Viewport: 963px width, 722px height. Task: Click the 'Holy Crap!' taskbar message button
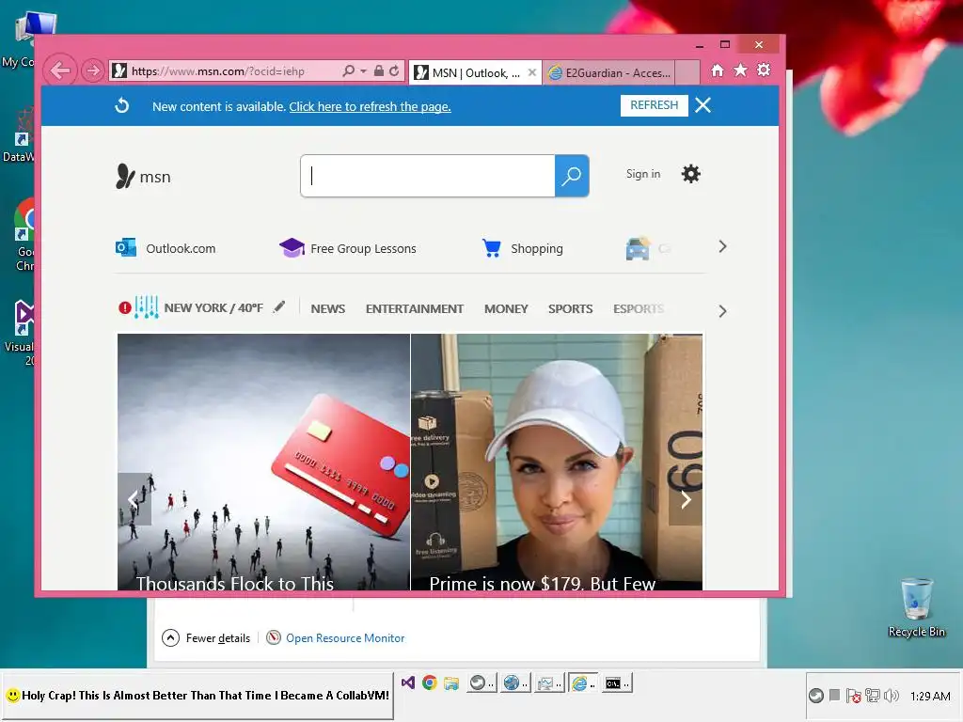coord(197,696)
